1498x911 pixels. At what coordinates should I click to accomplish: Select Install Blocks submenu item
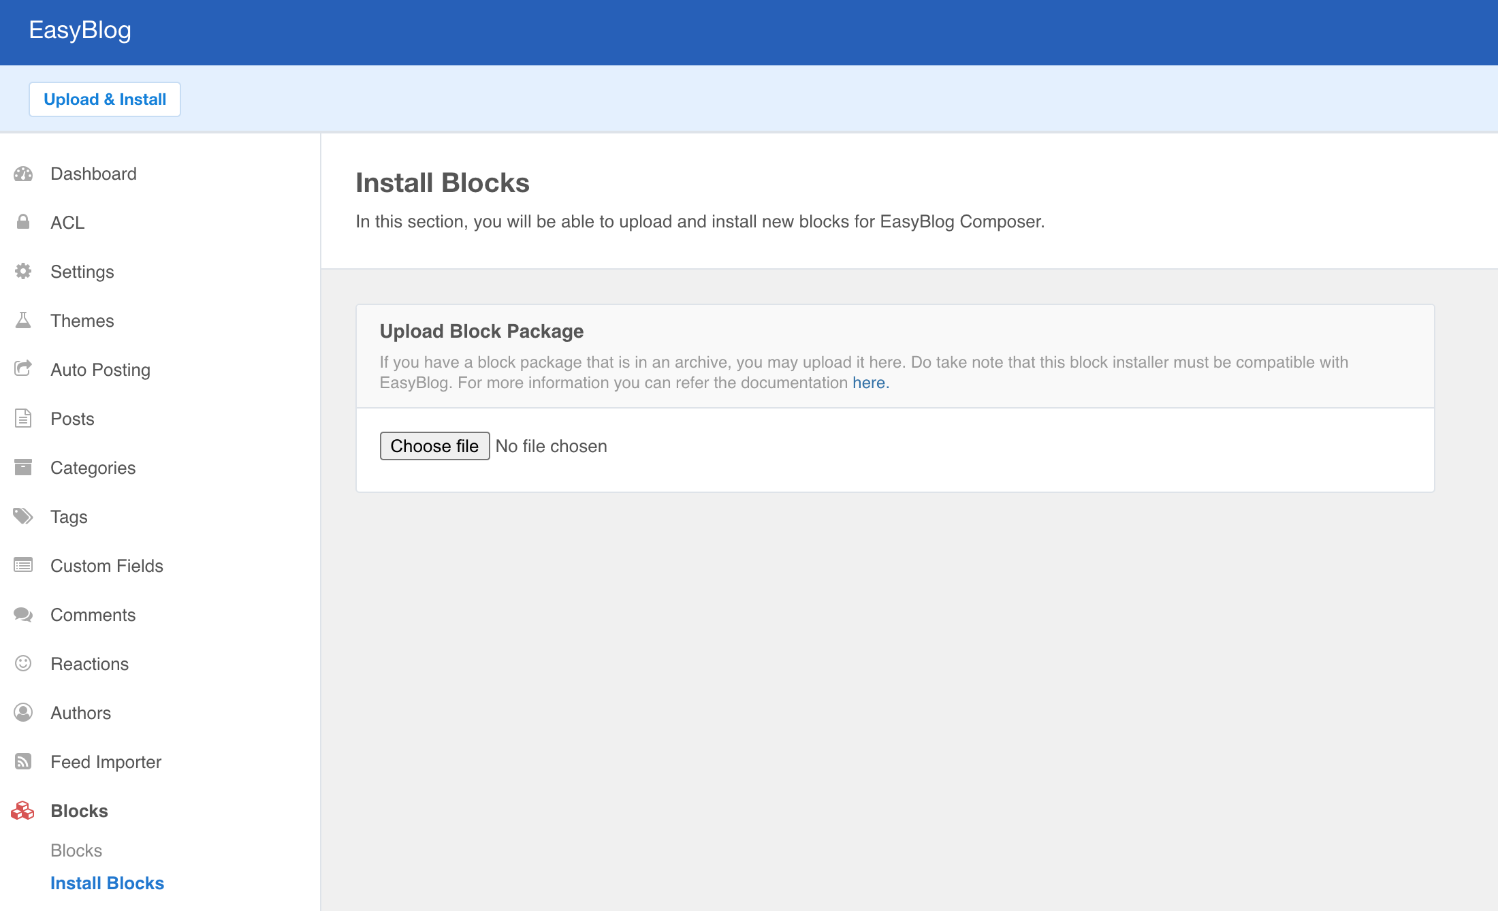[x=108, y=883]
